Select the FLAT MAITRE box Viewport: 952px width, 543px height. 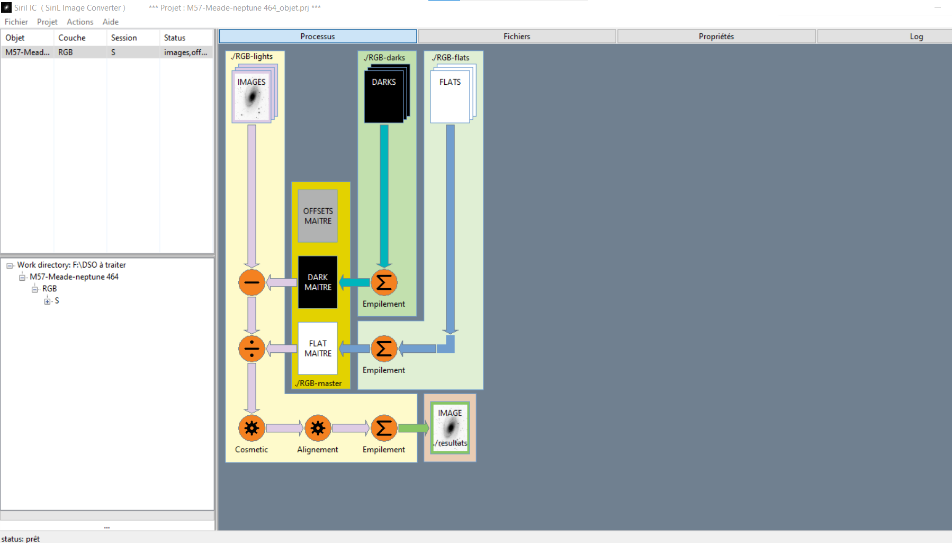[318, 349]
